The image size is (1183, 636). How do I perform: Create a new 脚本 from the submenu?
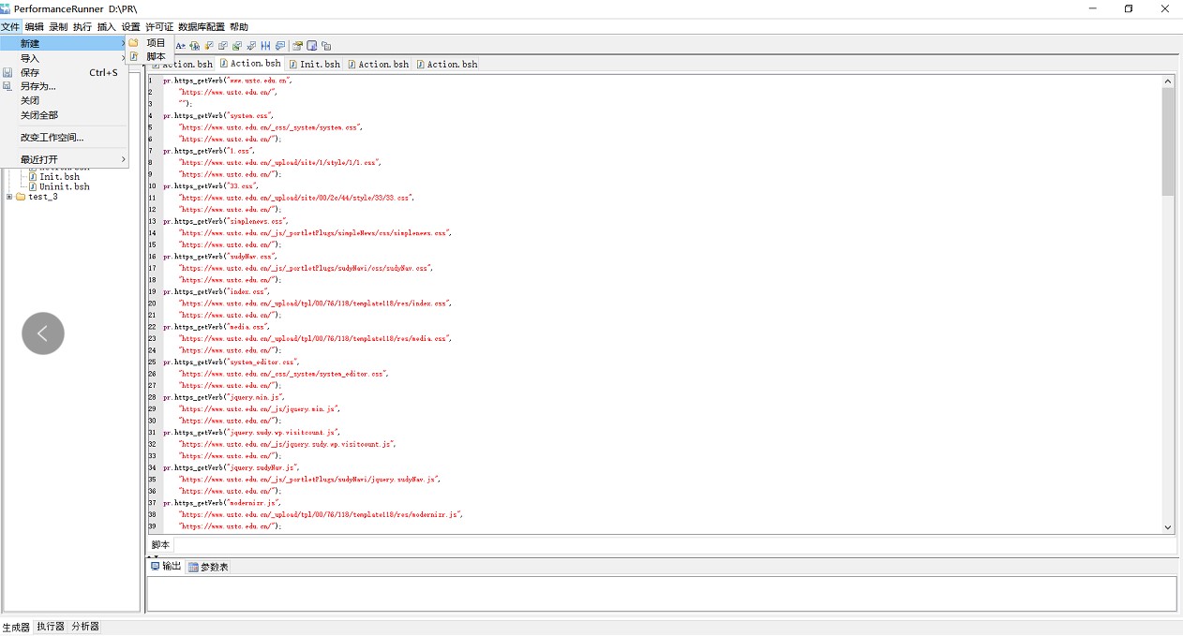click(x=151, y=56)
